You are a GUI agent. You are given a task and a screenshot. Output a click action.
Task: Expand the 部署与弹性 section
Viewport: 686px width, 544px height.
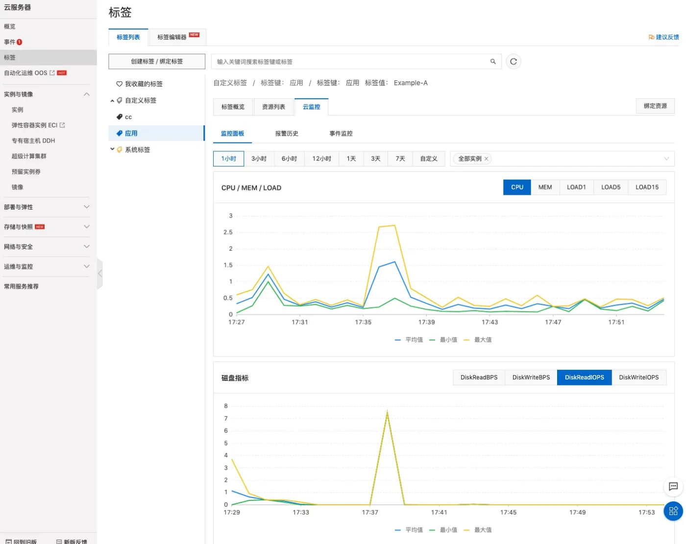(x=87, y=207)
